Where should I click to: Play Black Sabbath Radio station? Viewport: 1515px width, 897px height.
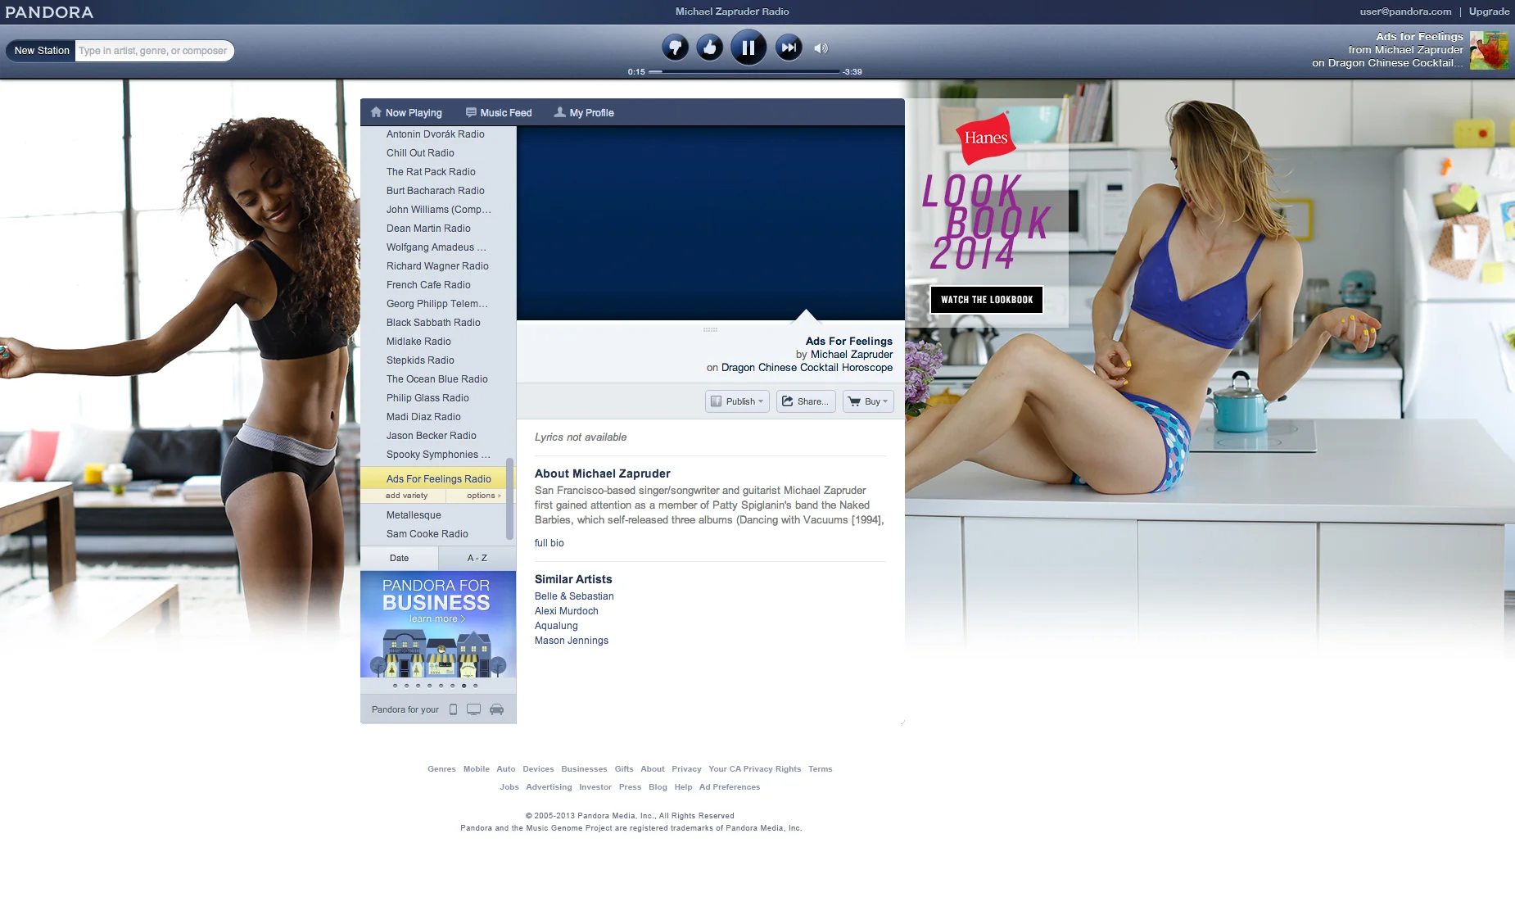click(433, 323)
